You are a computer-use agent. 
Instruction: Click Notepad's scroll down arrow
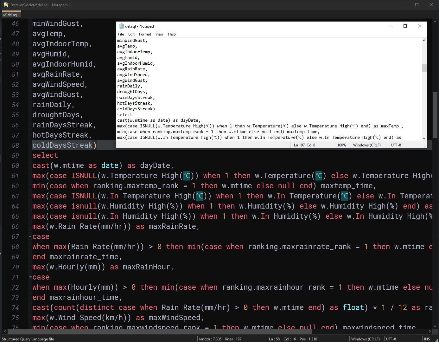click(424, 138)
